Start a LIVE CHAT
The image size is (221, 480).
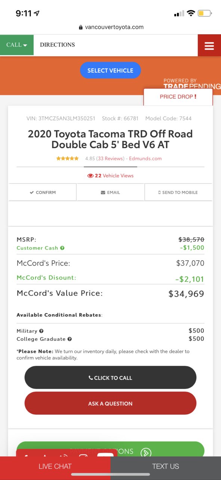55,466
